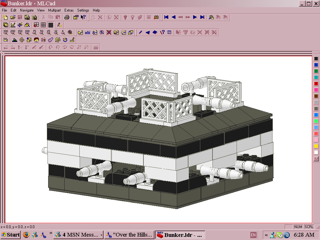Open the Multipart menu
Viewport: 320px width, 240px height.
click(54, 10)
